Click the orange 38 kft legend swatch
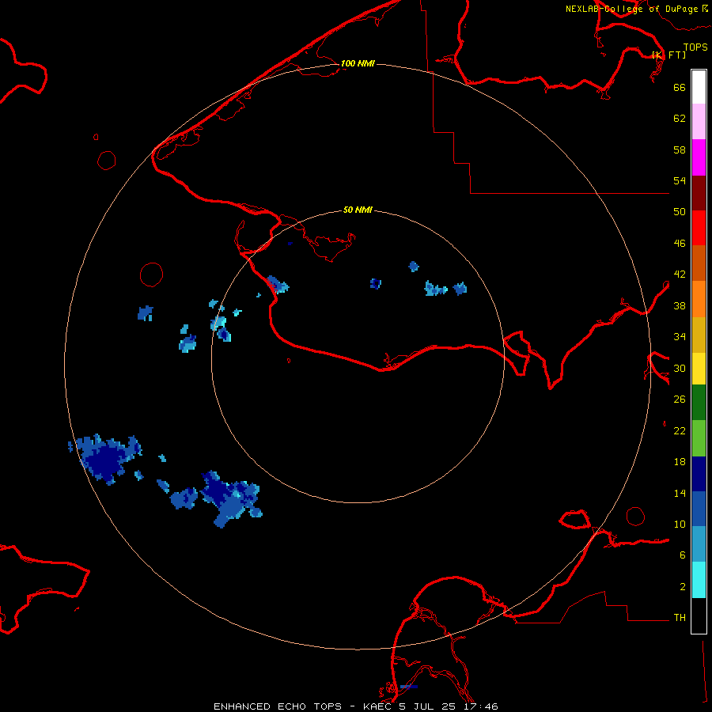The image size is (712, 712). [699, 299]
